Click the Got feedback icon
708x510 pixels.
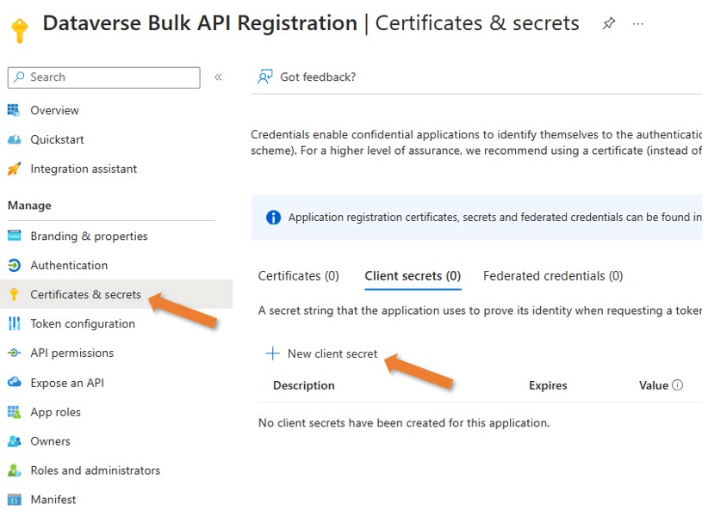(x=265, y=77)
